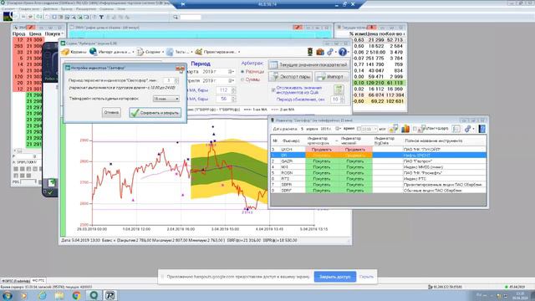Switch to the ФС РТС bottom tab
Image resolution: width=535 pixels, height=301 pixels.
click(x=38, y=281)
